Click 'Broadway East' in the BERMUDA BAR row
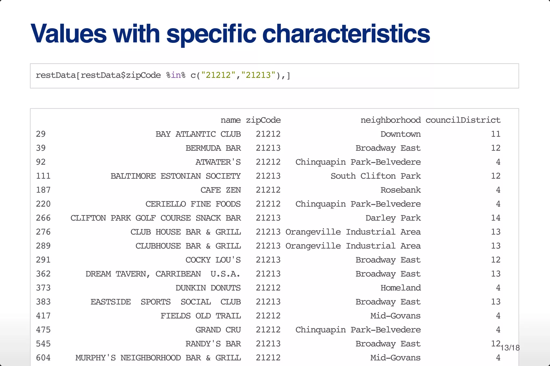 click(x=388, y=148)
